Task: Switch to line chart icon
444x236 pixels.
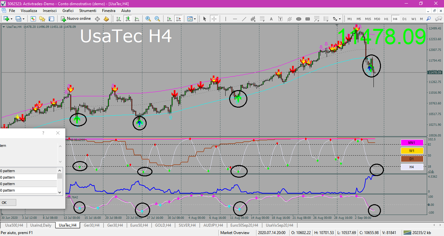Action: (x=137, y=19)
